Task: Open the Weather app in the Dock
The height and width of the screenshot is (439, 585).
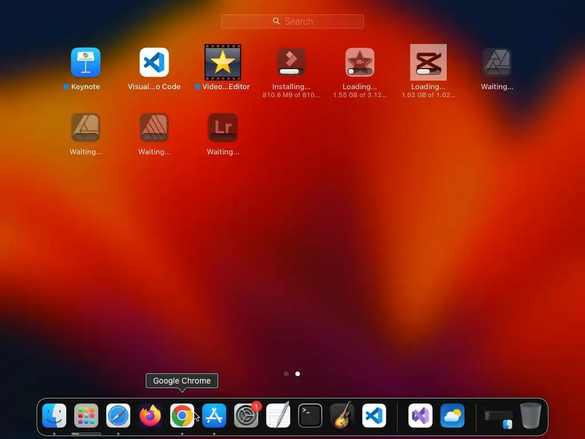Action: coord(452,416)
